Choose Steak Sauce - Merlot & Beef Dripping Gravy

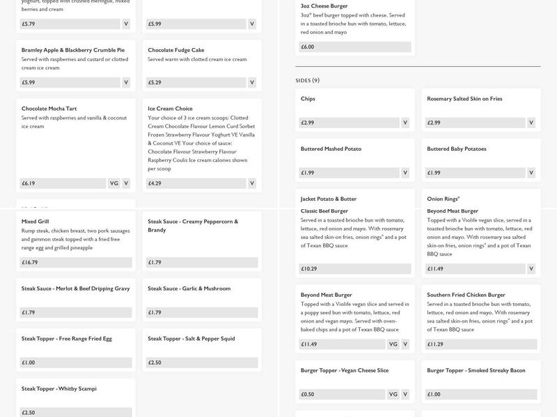(75, 288)
